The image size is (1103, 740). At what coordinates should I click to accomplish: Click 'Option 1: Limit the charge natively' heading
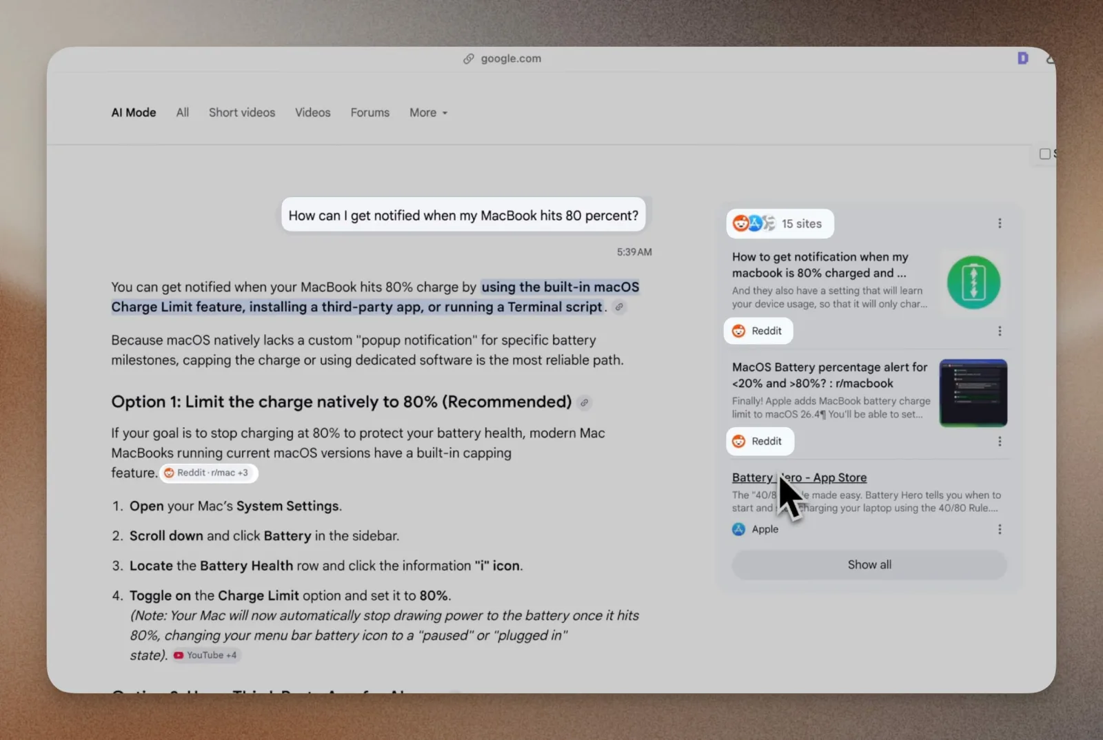(x=341, y=402)
